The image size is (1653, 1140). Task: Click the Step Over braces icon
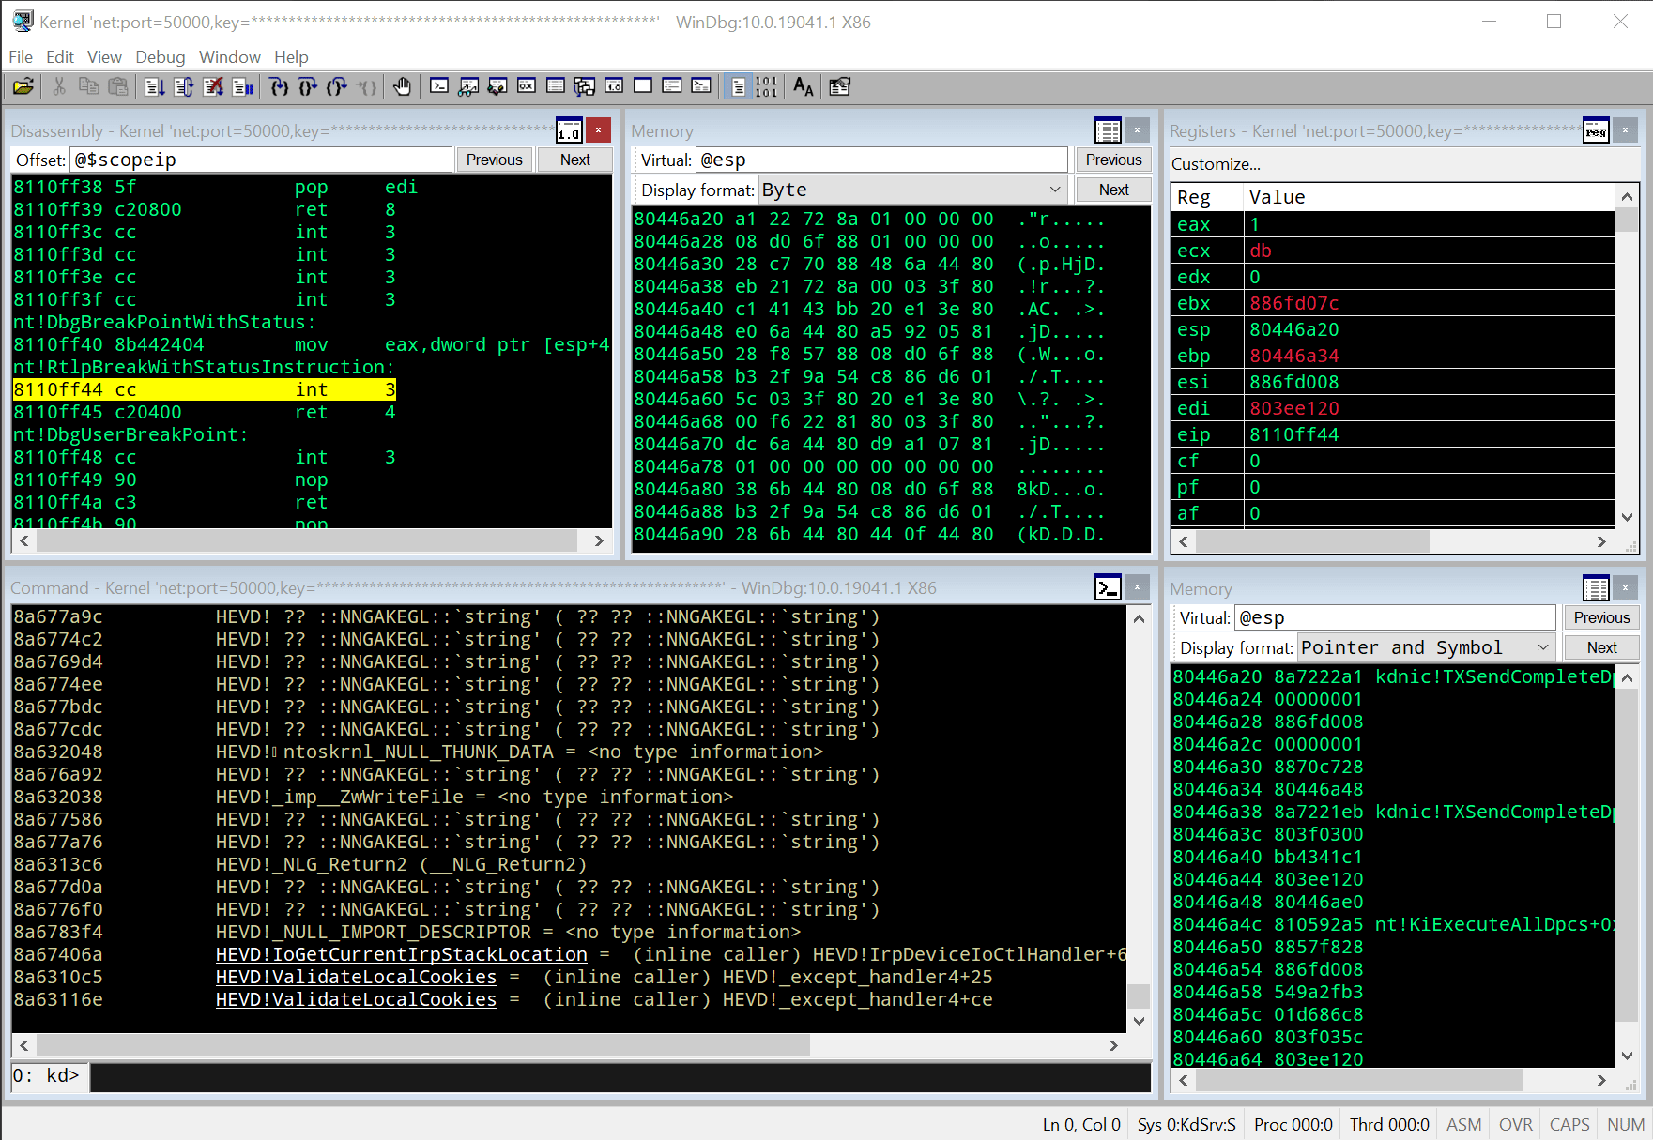point(308,86)
